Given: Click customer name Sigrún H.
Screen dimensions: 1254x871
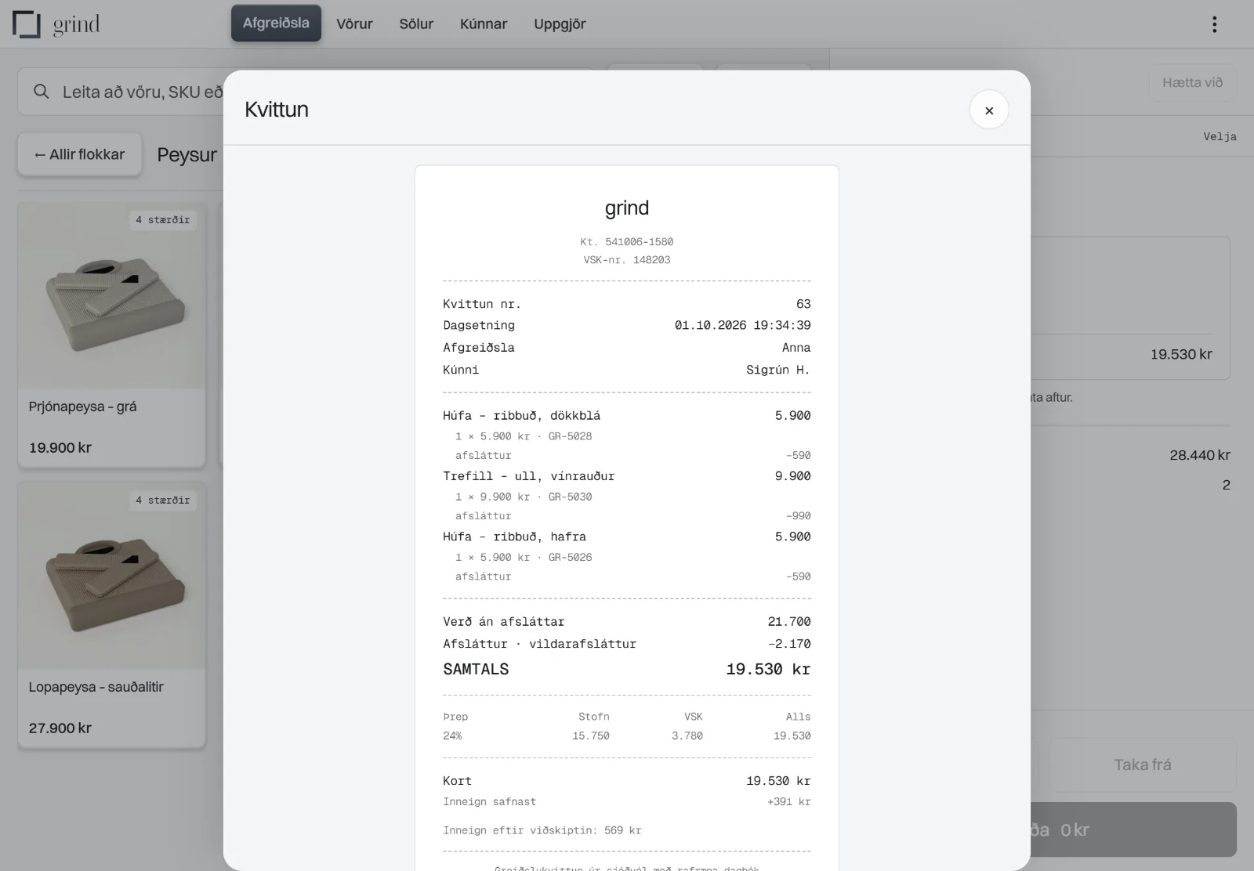Looking at the screenshot, I should coord(777,370).
